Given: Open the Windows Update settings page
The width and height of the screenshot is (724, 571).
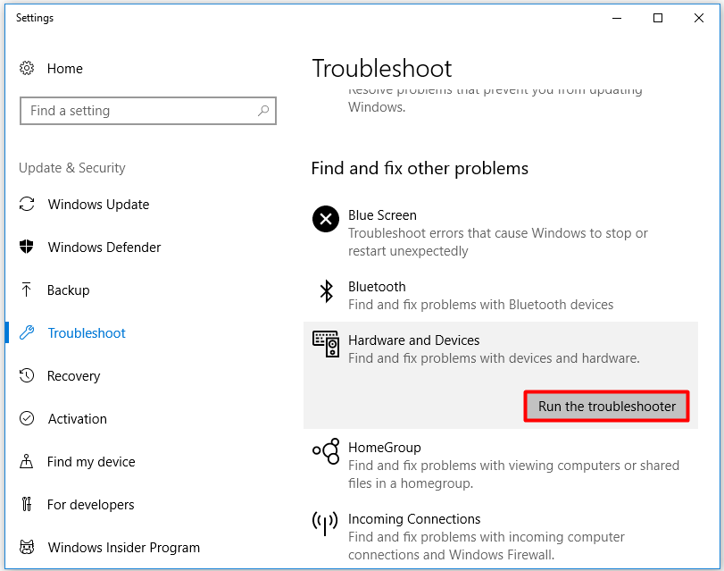Looking at the screenshot, I should 98,205.
